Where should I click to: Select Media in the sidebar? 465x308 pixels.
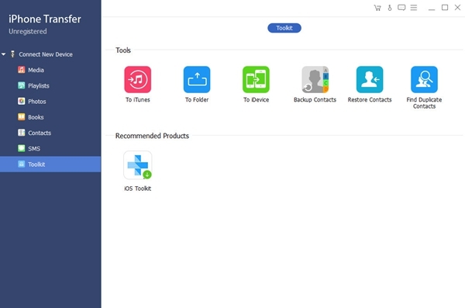click(x=50, y=70)
